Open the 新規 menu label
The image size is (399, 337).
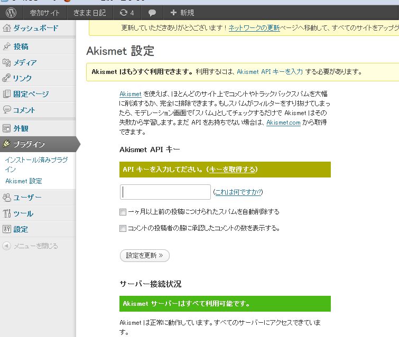[187, 13]
